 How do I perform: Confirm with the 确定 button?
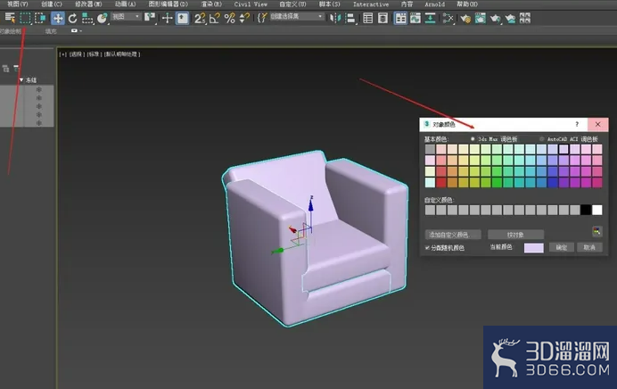[561, 247]
